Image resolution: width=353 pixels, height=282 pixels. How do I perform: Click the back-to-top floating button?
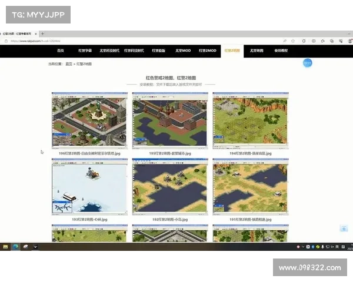[x=344, y=229]
